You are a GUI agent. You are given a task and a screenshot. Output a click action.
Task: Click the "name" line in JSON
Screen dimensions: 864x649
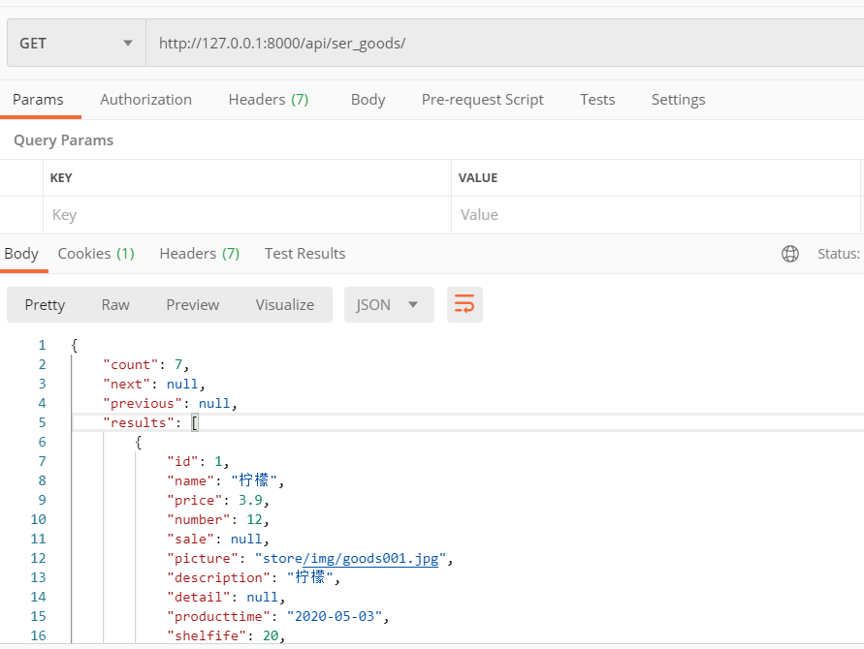[x=225, y=480]
